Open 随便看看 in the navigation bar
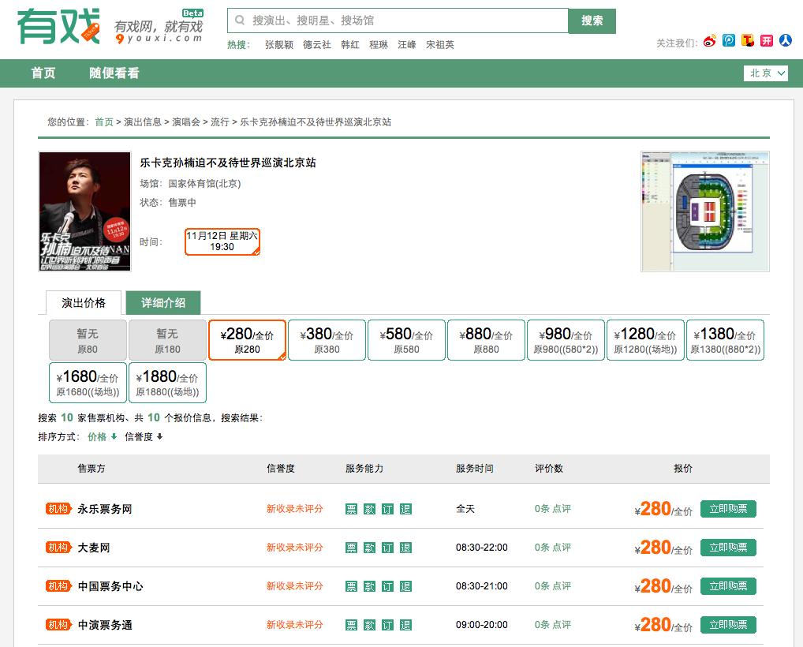The height and width of the screenshot is (647, 803). coord(114,73)
